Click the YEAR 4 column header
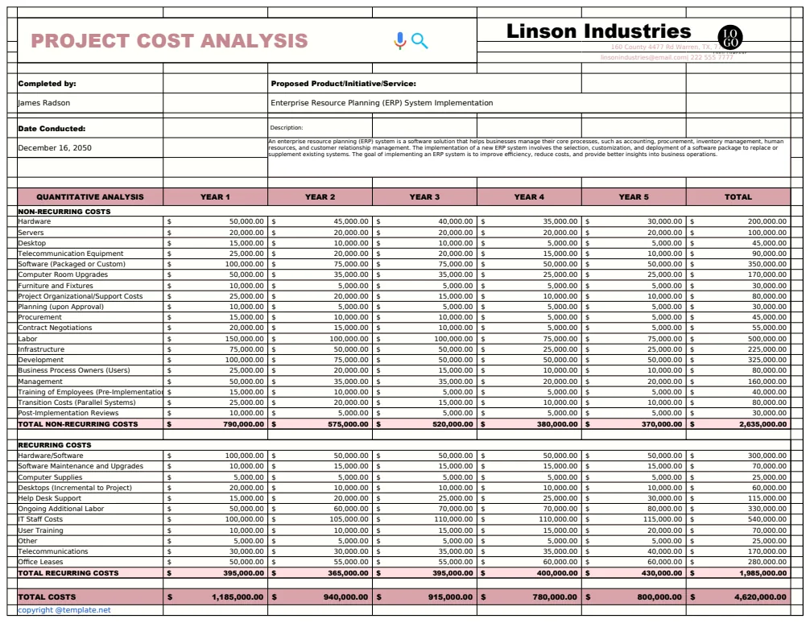810x623 pixels. [529, 197]
